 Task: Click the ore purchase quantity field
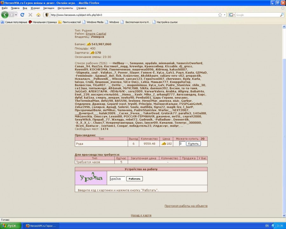182,144
